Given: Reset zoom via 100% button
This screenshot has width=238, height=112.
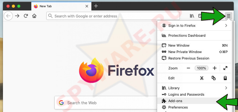Looking at the screenshot, I should (202, 68).
